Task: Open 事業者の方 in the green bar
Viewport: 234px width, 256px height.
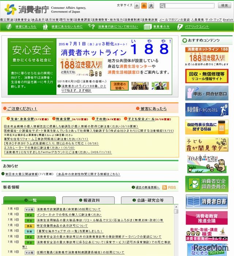Action: click(161, 27)
